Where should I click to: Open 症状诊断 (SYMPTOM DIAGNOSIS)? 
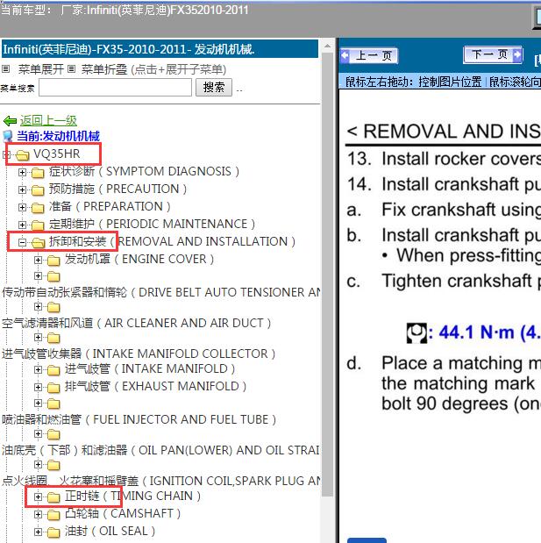click(144, 171)
